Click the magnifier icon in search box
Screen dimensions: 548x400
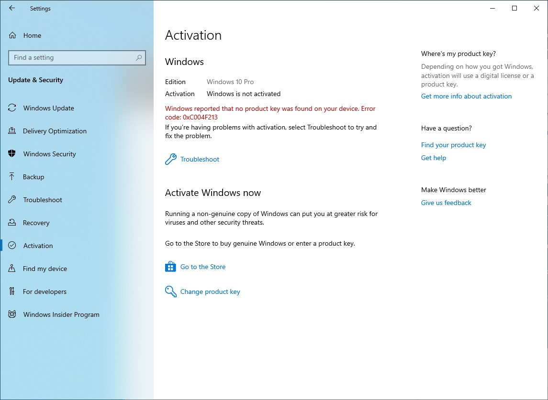pyautogui.click(x=139, y=58)
